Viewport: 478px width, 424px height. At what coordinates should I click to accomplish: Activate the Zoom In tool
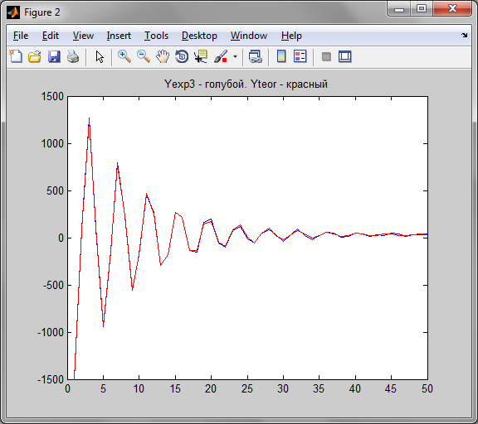pyautogui.click(x=124, y=56)
